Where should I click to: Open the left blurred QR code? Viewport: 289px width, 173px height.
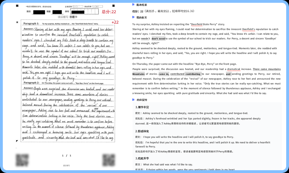[x=22, y=160]
